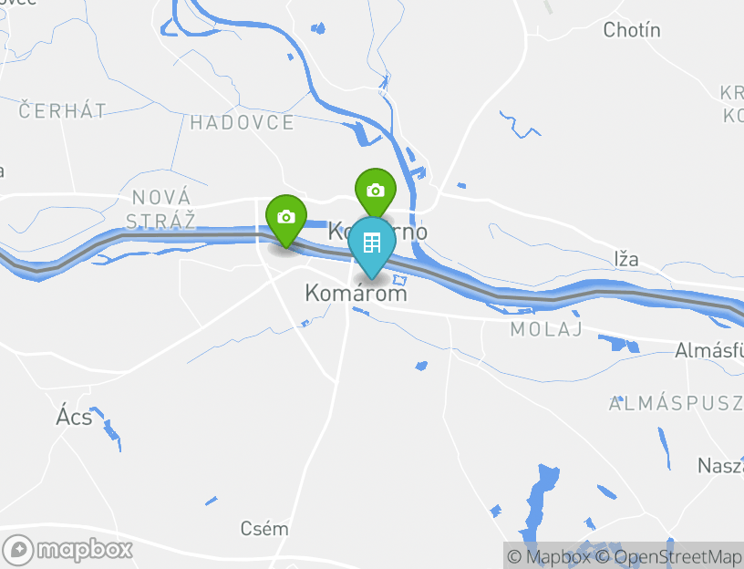
Task: Click the Ács town label
Action: point(74,417)
